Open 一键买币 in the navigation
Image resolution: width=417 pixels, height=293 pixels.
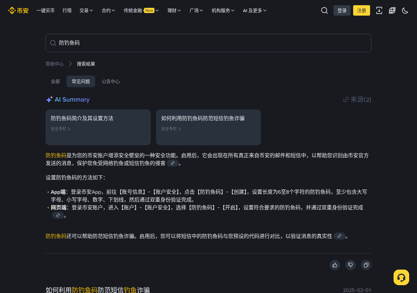pyautogui.click(x=46, y=10)
